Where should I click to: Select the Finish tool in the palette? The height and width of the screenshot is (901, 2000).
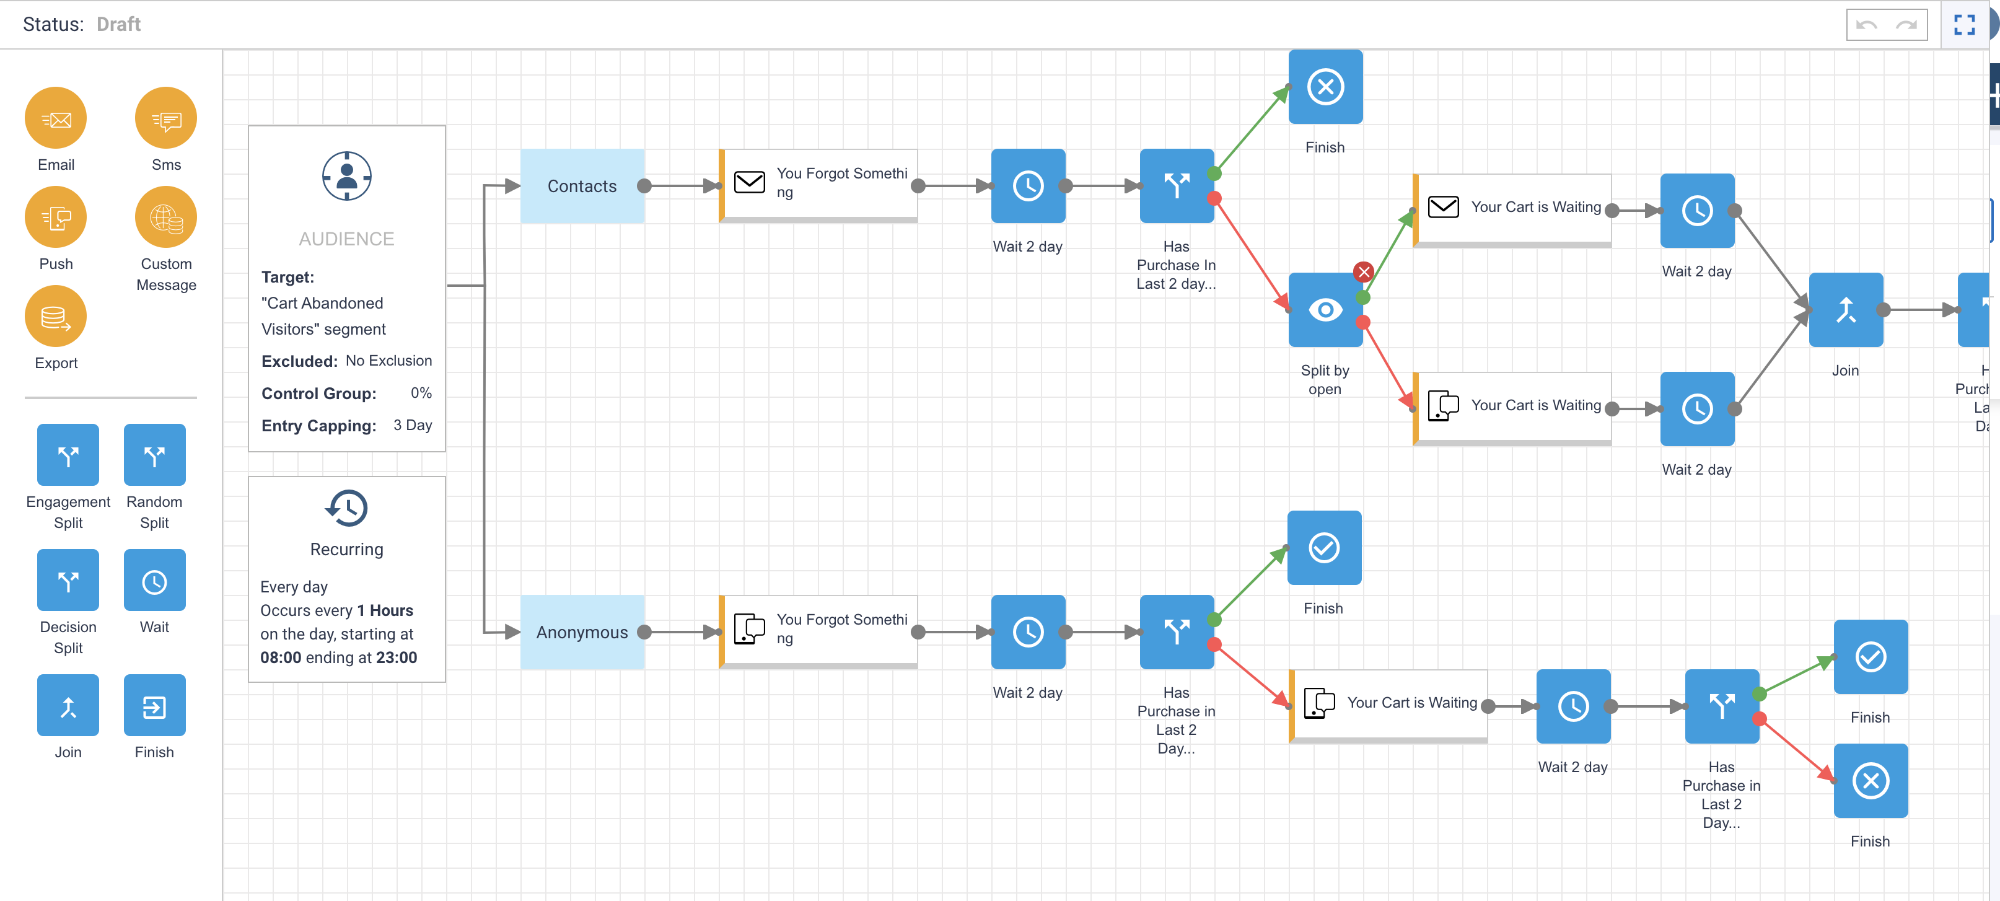pos(154,705)
